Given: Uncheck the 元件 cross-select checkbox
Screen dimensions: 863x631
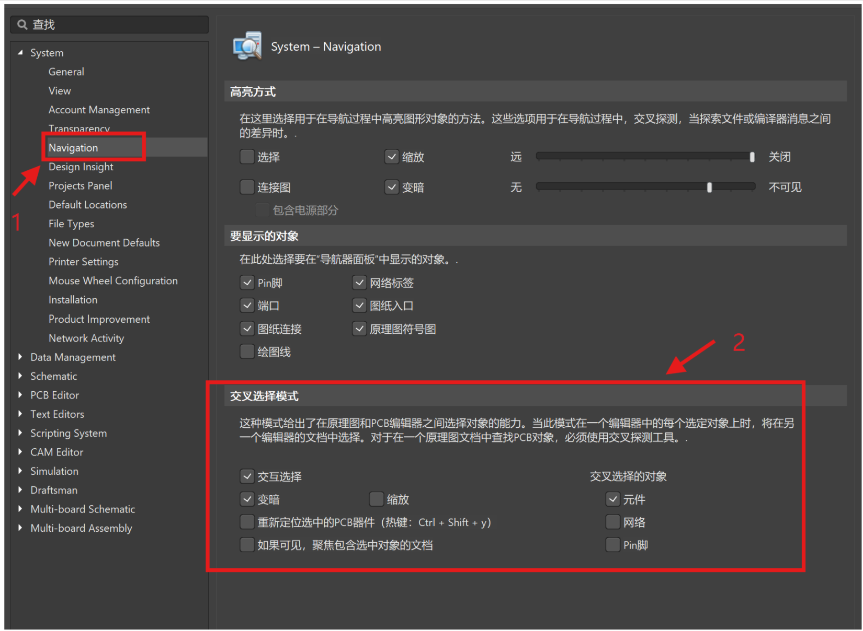Looking at the screenshot, I should 613,499.
